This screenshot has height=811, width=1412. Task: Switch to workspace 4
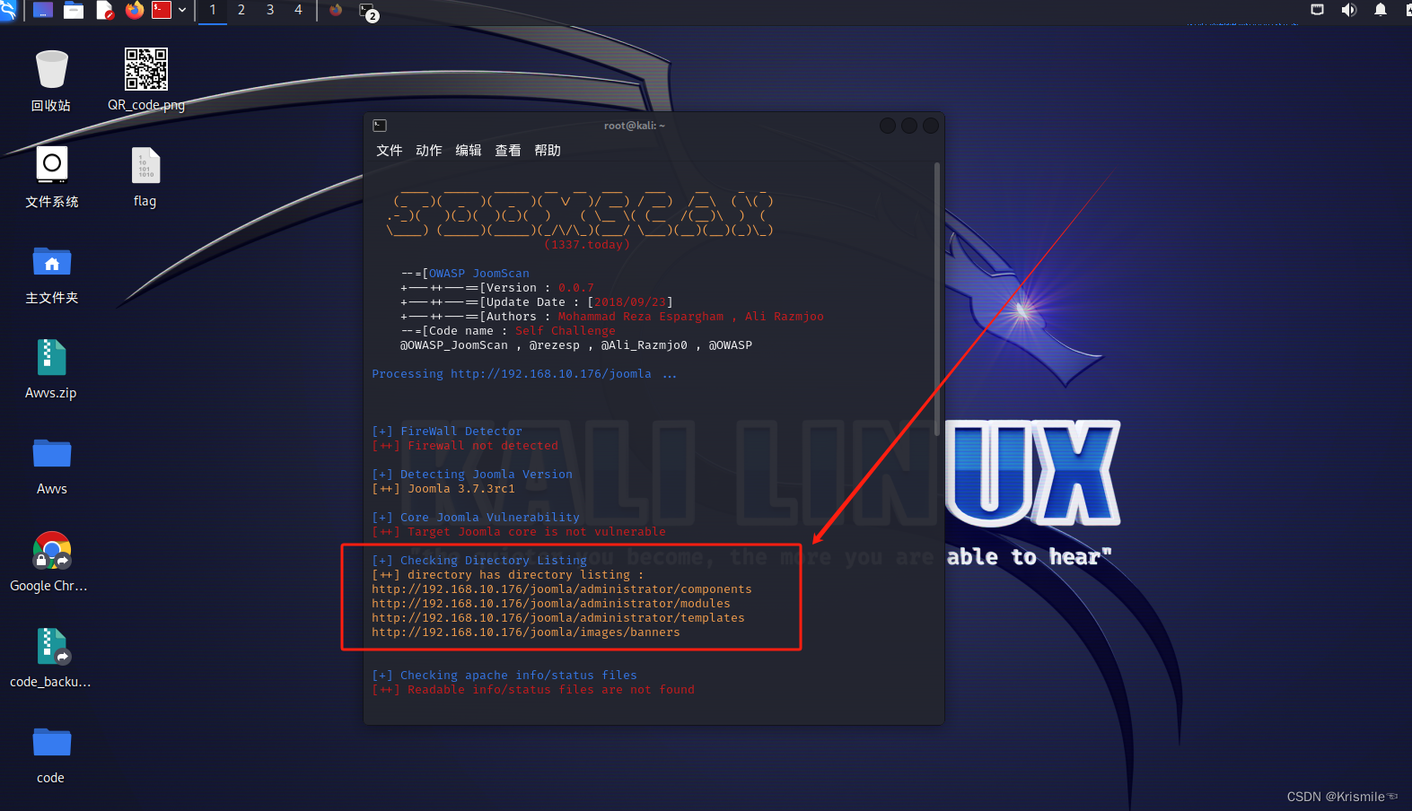click(x=298, y=10)
